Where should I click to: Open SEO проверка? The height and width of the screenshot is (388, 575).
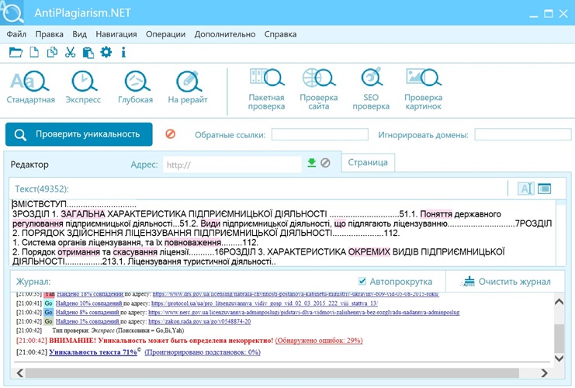(371, 89)
